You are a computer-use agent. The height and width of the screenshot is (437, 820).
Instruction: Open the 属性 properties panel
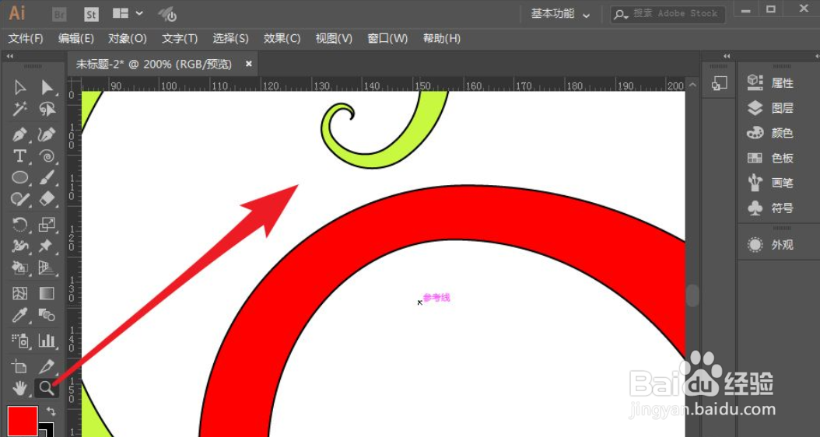coord(771,82)
